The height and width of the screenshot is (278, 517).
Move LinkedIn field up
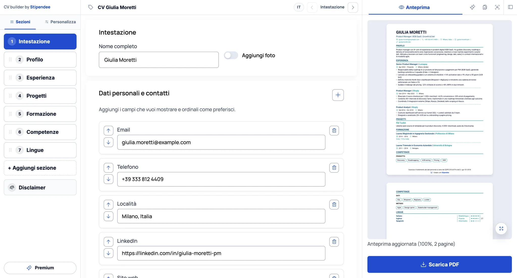pyautogui.click(x=108, y=242)
